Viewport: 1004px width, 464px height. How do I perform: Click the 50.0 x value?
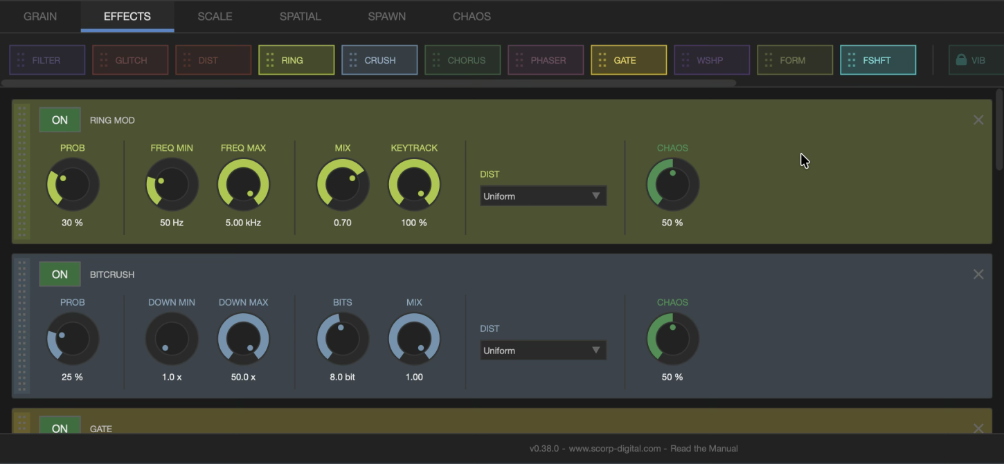point(243,377)
